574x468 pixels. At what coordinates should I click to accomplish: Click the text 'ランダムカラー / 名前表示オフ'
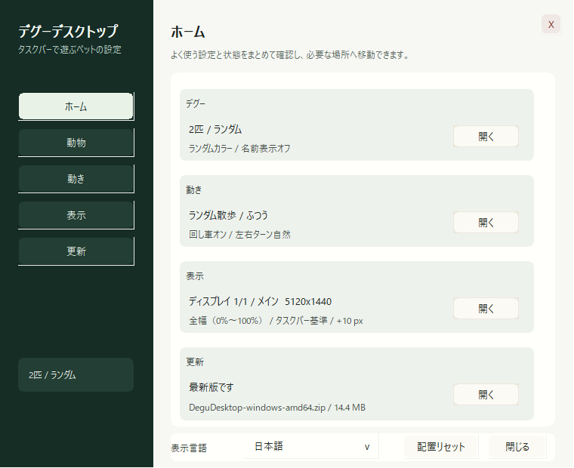[239, 149]
